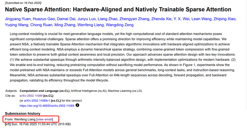Open author link Wenfeng Liang
Viewport: 247px width, 134px height.
pyautogui.click(x=90, y=25)
